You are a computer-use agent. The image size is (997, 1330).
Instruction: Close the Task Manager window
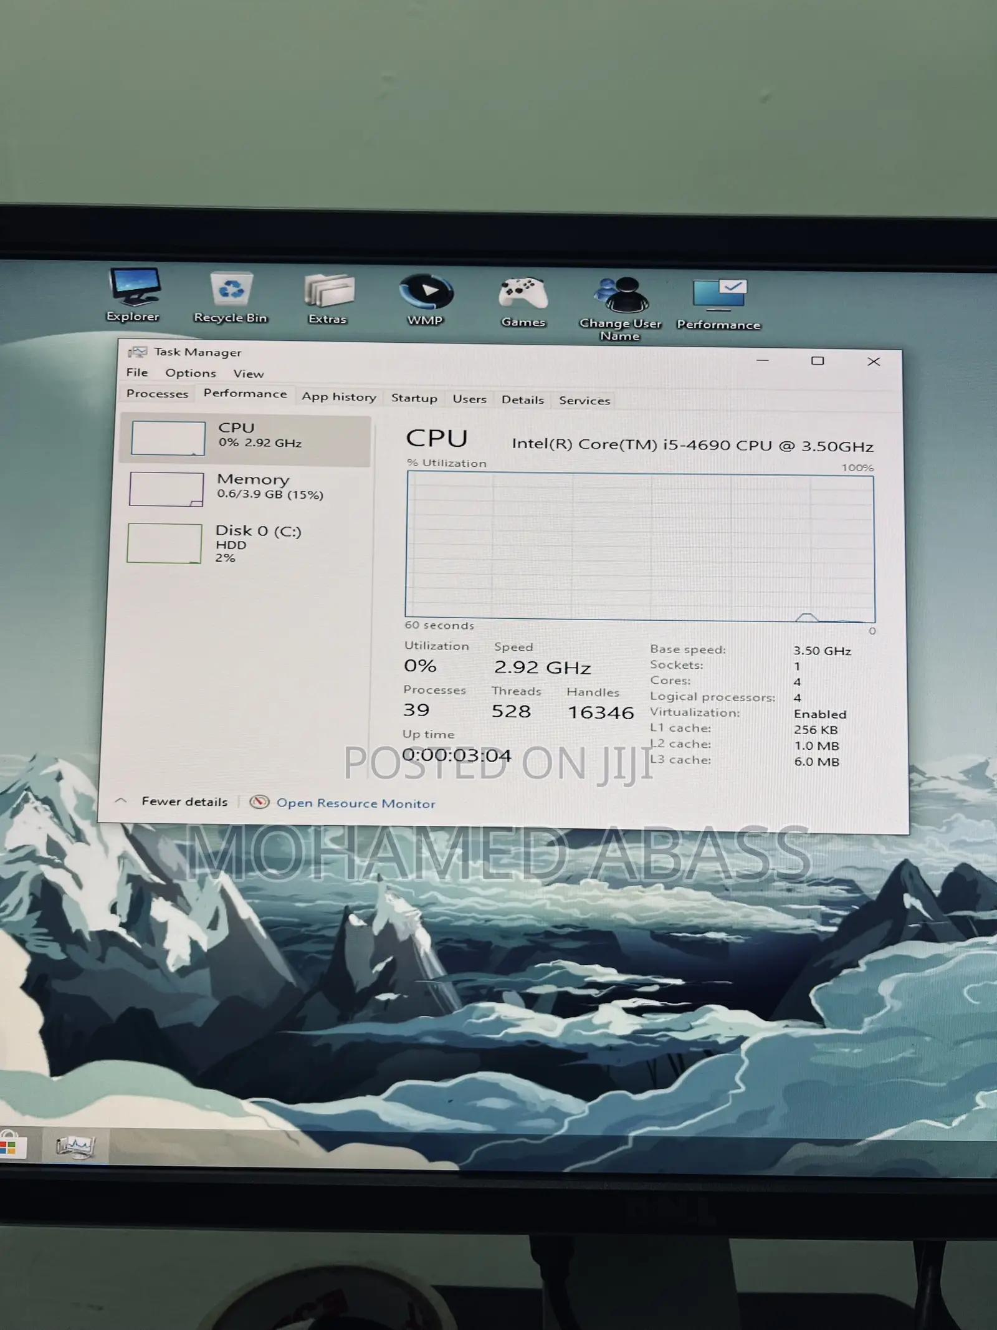pos(874,361)
